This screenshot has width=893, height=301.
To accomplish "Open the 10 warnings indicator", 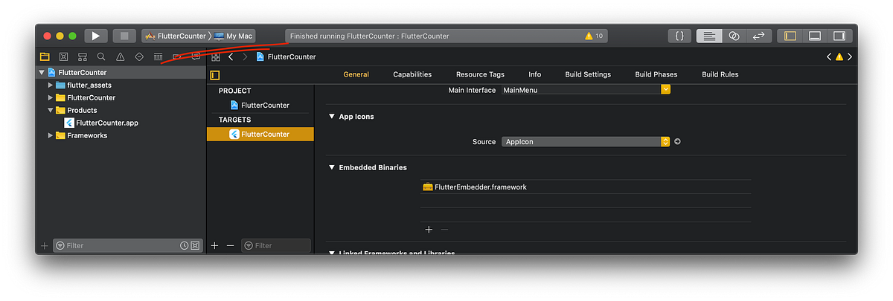I will (594, 36).
